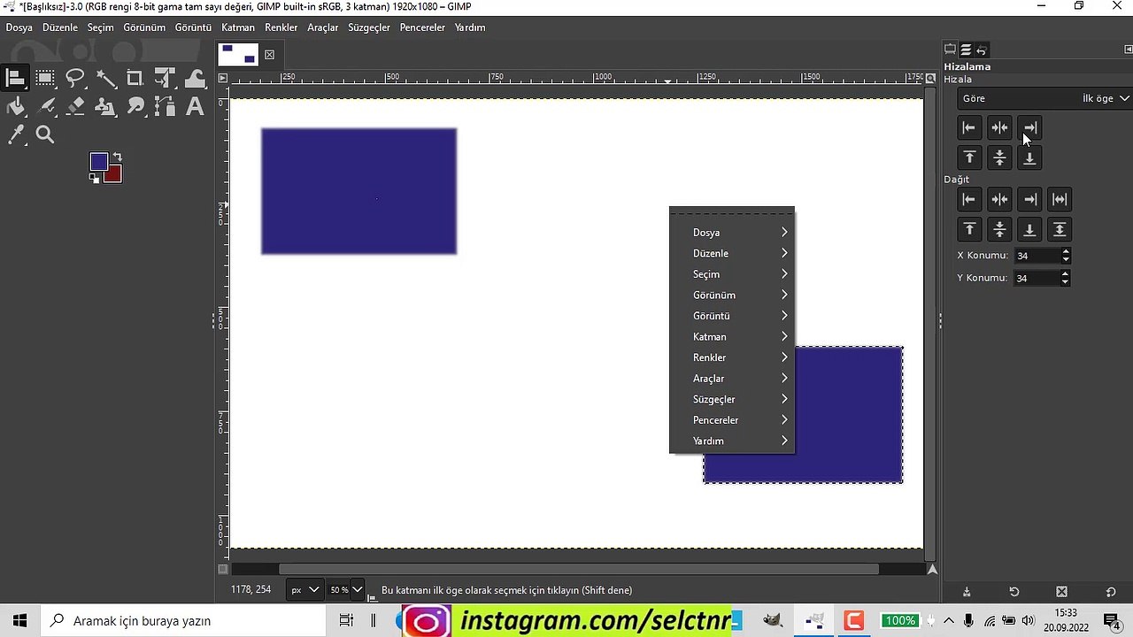Click the Windows Start button
The height and width of the screenshot is (637, 1133).
(x=19, y=620)
